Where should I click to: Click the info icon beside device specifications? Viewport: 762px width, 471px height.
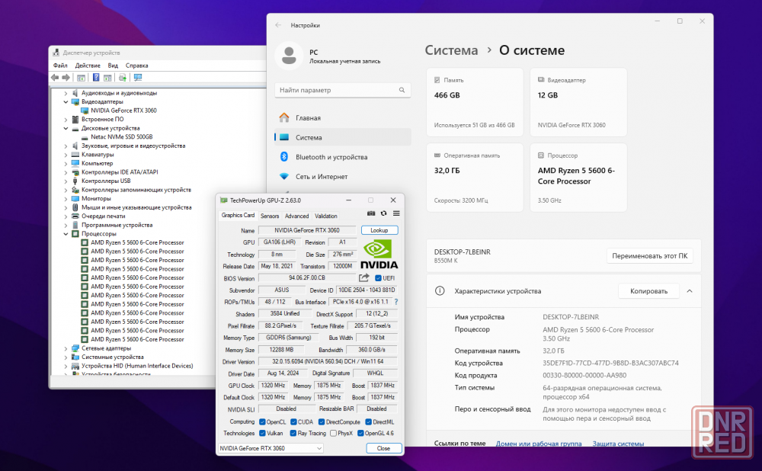point(440,290)
